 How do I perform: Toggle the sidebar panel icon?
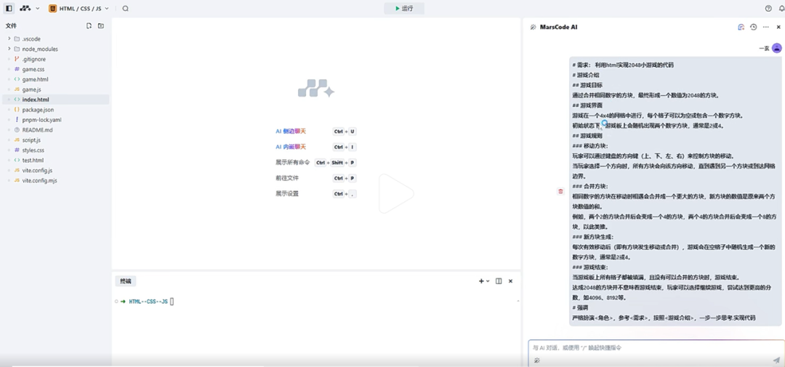(x=9, y=9)
